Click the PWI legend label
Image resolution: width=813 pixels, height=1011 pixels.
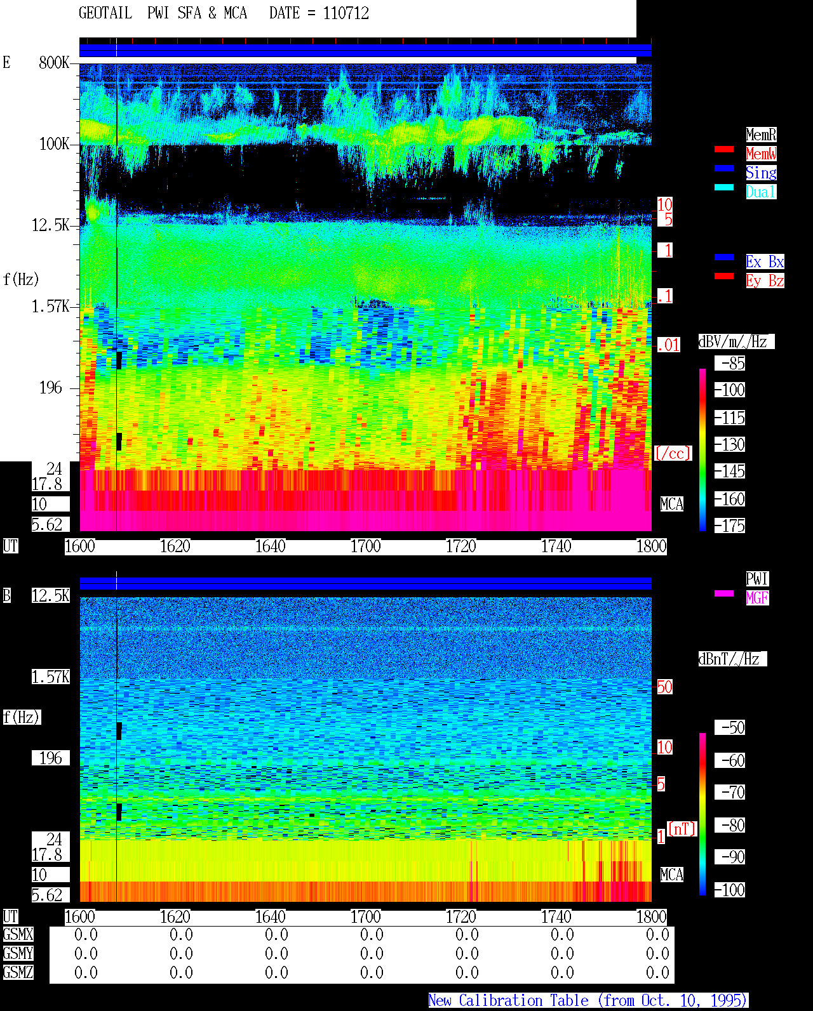click(757, 579)
